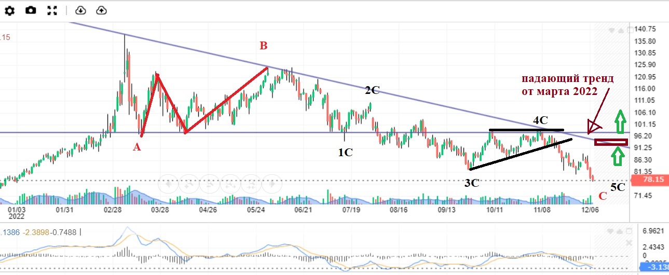
Task: Take a chart snapshot with the camera icon
Action: tap(31, 10)
